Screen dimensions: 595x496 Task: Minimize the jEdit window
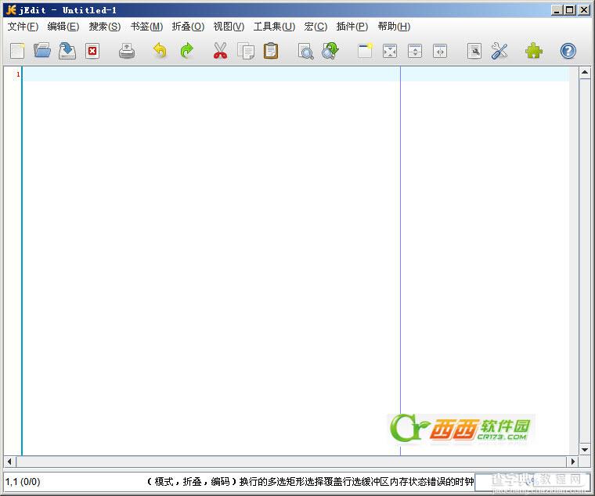click(557, 10)
